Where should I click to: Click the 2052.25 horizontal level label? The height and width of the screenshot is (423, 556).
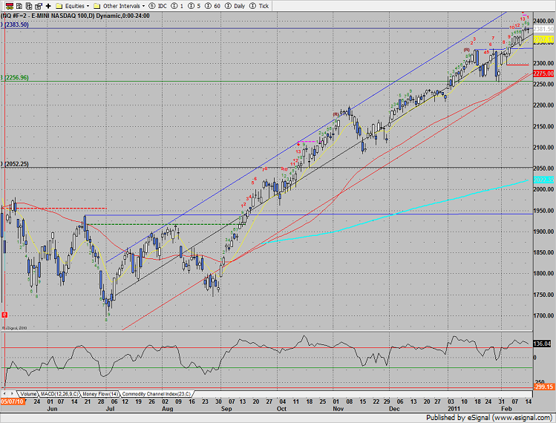[x=16, y=164]
